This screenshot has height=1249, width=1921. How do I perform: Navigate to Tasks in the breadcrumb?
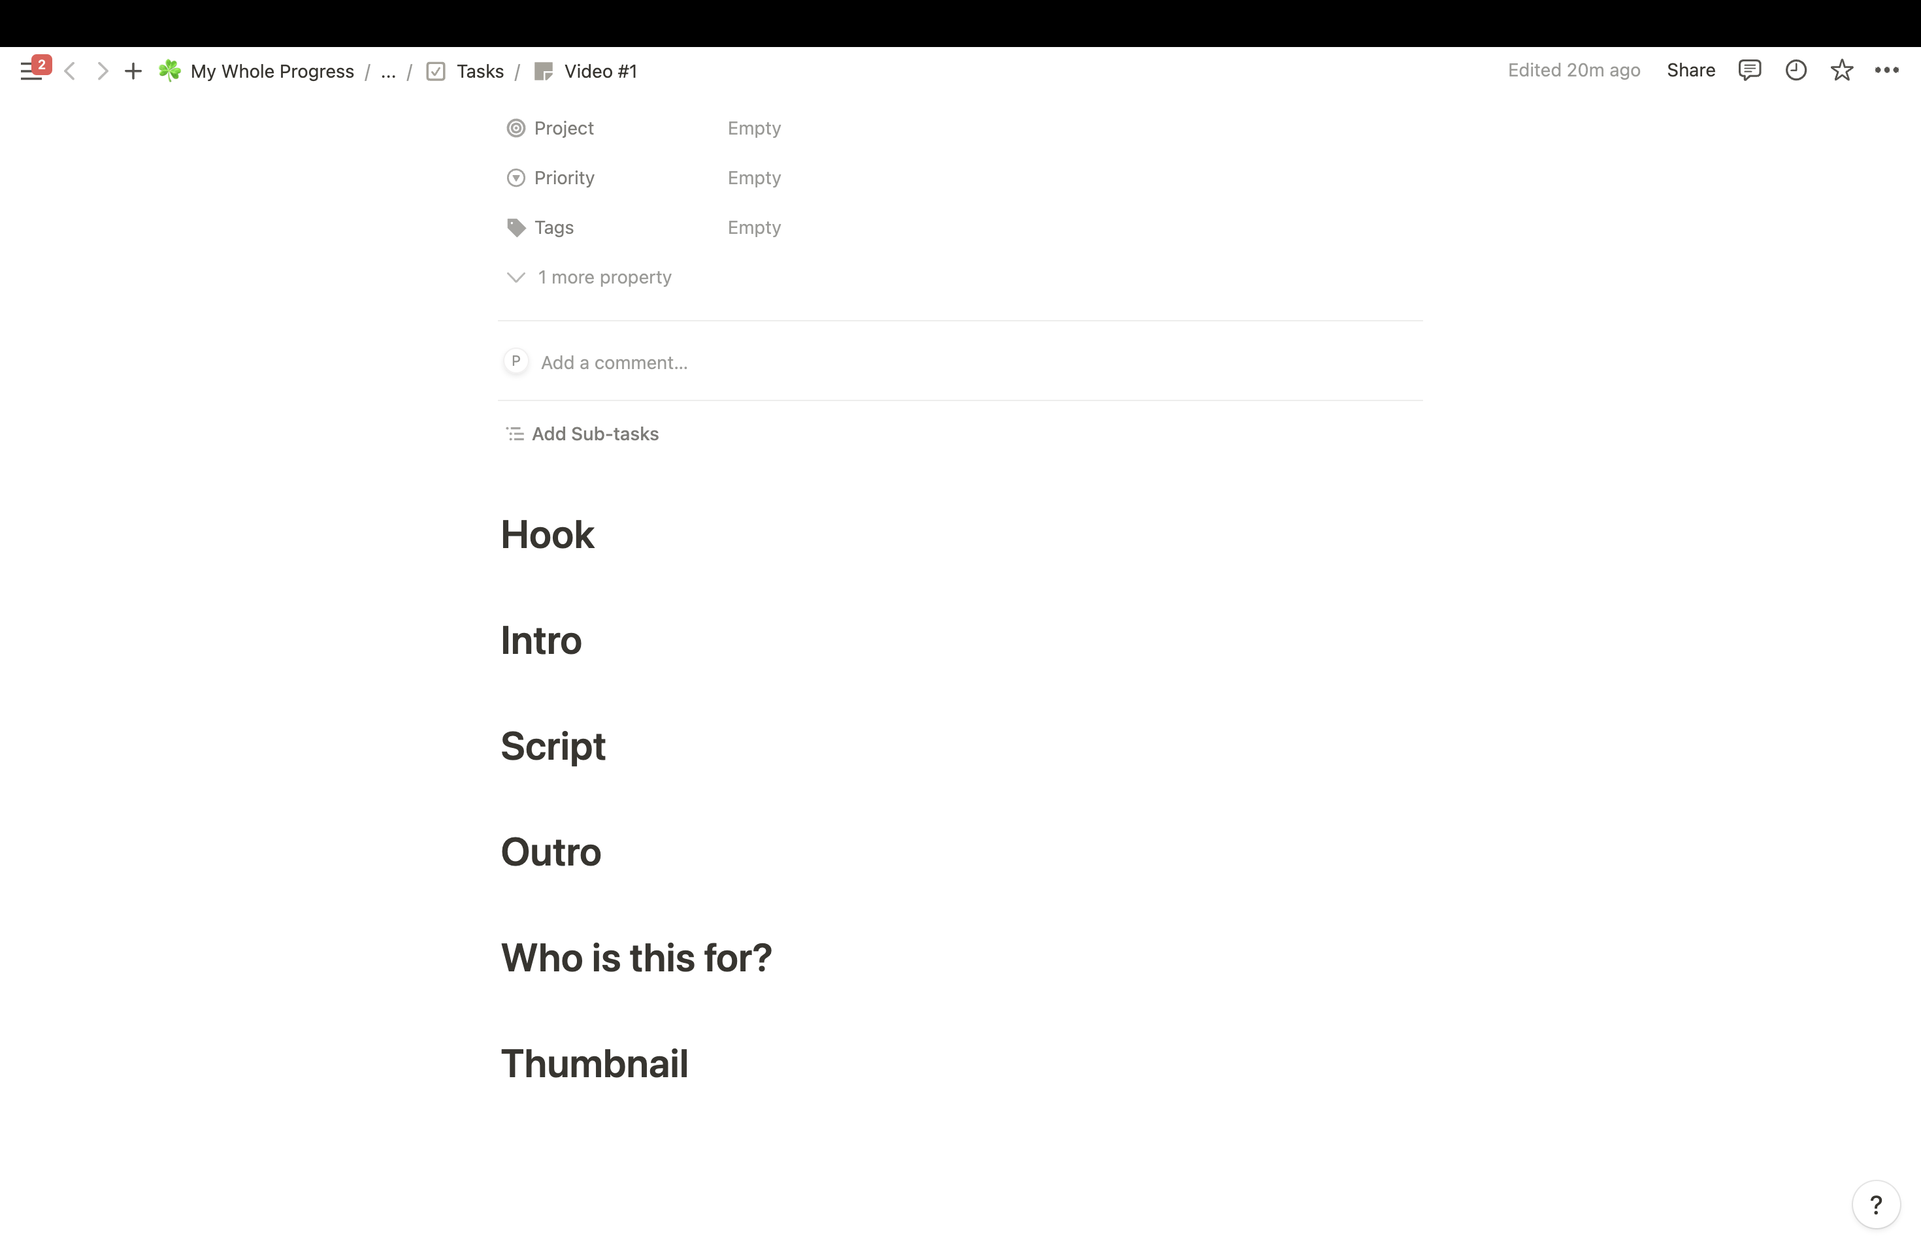[480, 72]
